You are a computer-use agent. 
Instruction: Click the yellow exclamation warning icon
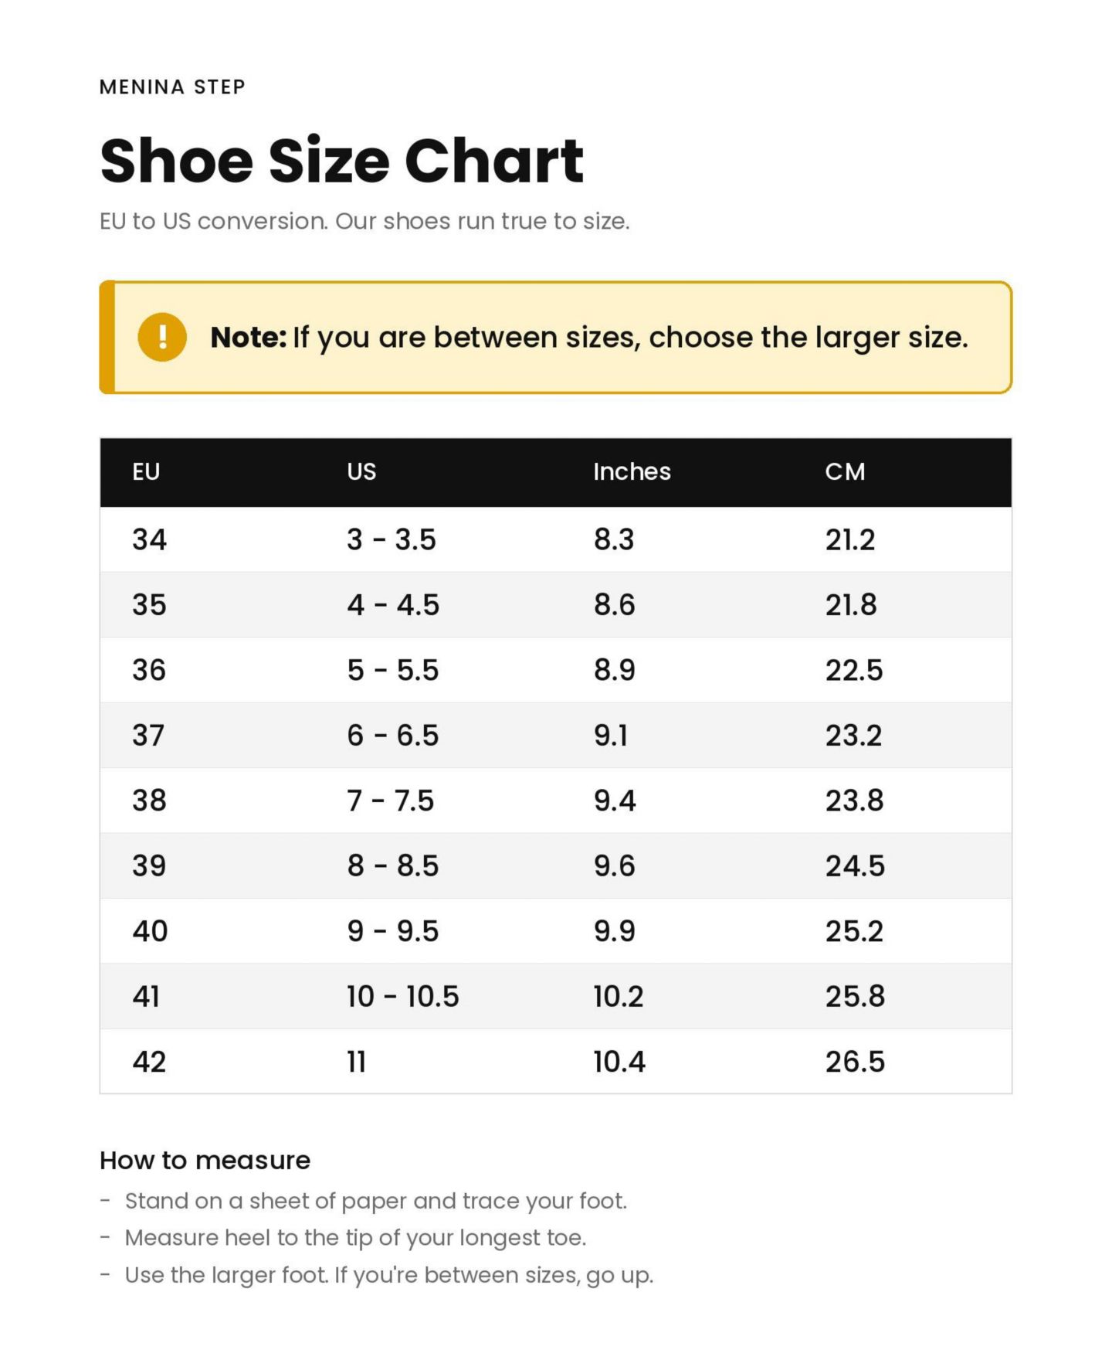point(162,337)
